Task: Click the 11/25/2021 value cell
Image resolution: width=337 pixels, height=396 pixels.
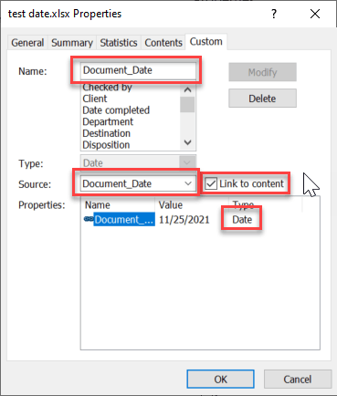Action: coord(184,220)
